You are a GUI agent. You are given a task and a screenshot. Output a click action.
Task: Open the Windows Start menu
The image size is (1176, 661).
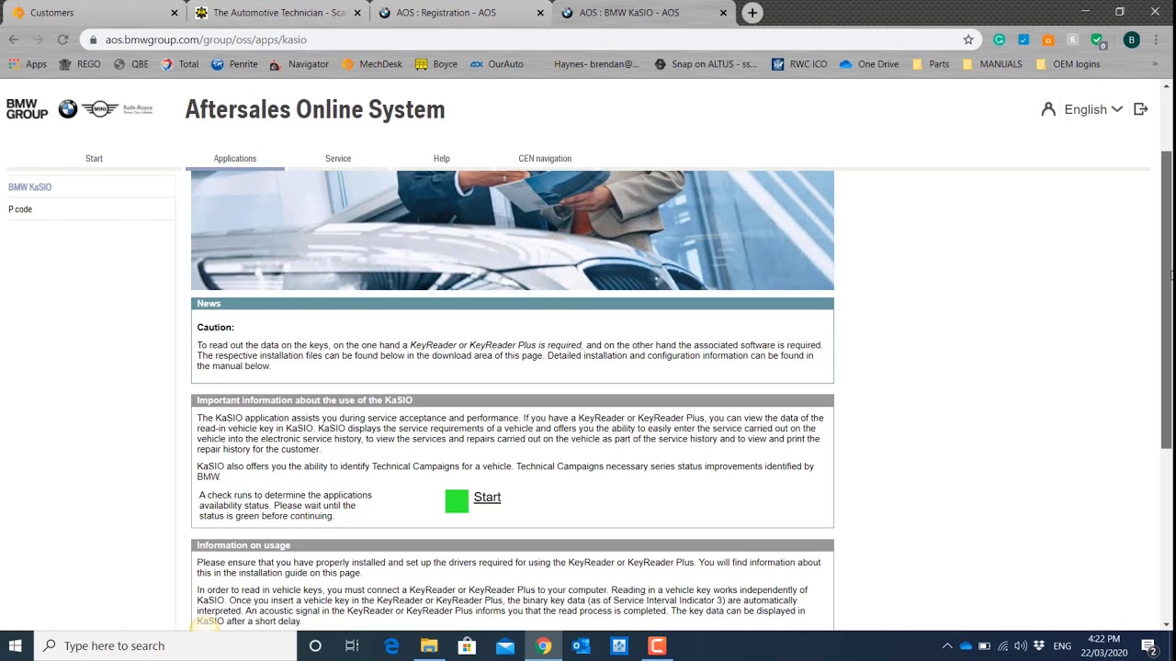16,645
